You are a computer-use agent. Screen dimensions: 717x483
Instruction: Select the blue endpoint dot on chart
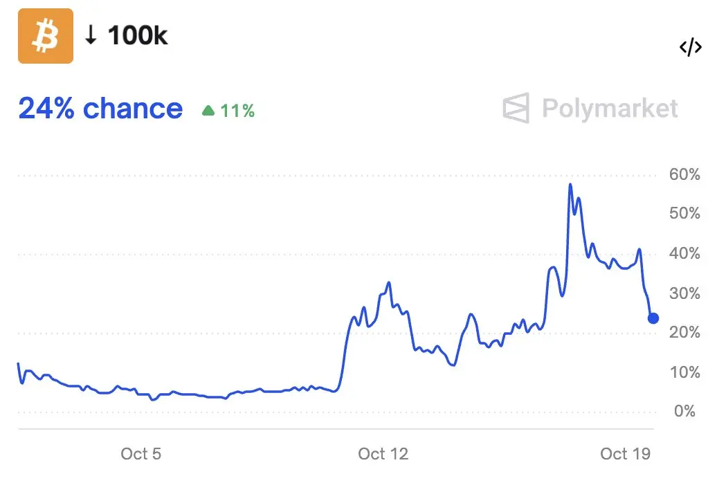pos(653,318)
